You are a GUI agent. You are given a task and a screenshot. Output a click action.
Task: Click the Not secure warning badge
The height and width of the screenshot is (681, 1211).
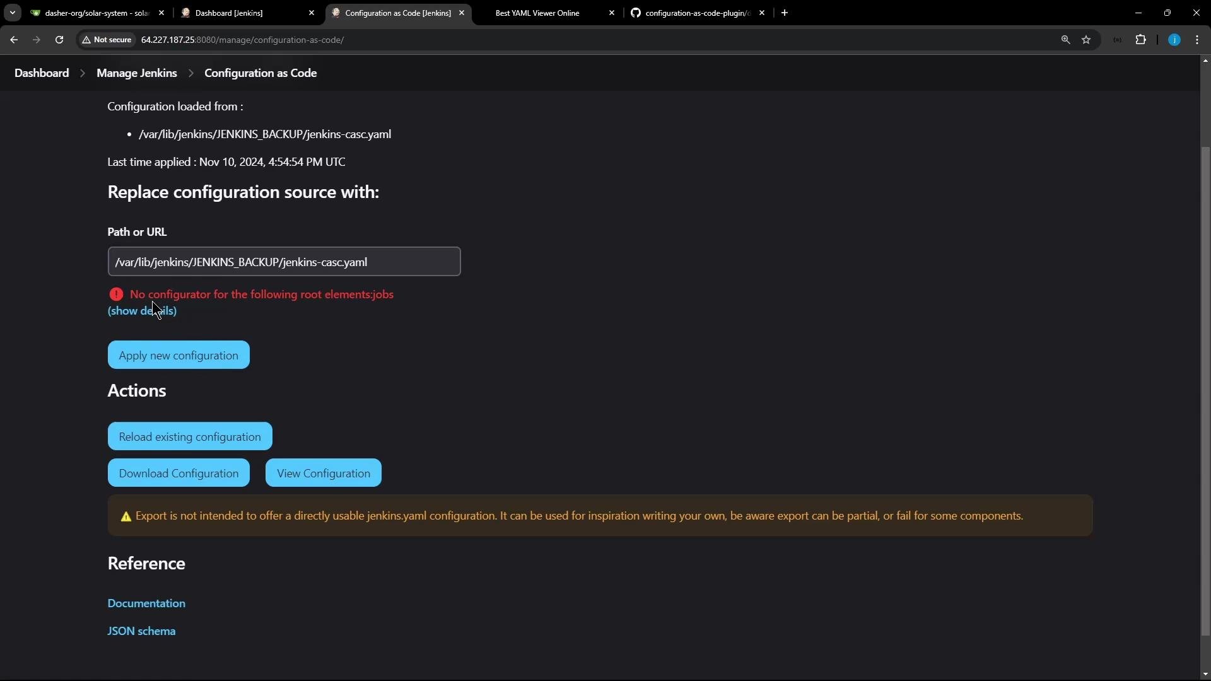107,40
